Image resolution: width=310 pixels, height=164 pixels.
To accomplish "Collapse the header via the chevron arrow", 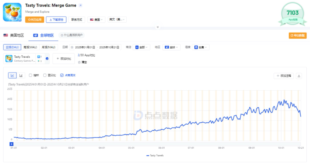I will click(158, 27).
